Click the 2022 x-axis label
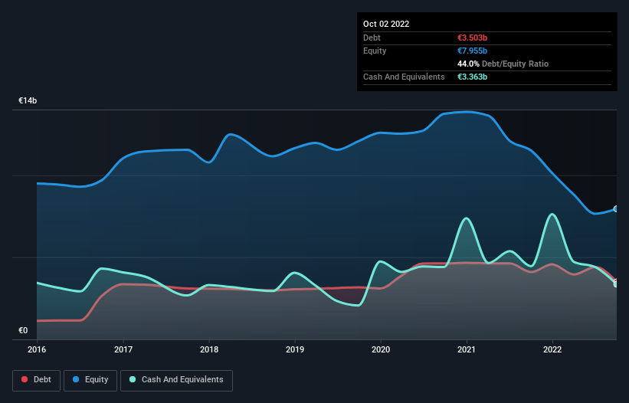629x403 pixels. click(552, 349)
